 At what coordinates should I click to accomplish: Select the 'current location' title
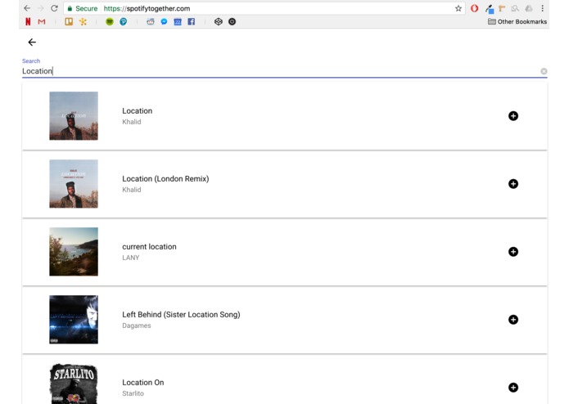point(149,247)
